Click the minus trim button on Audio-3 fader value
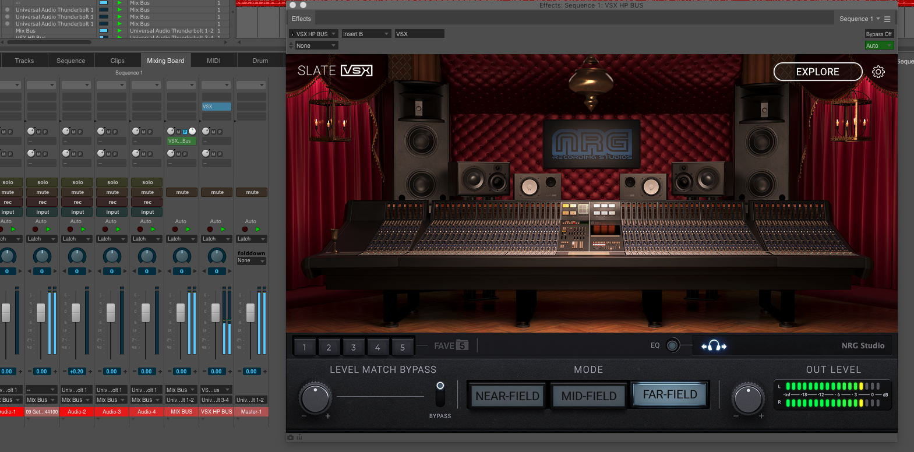 [98, 372]
